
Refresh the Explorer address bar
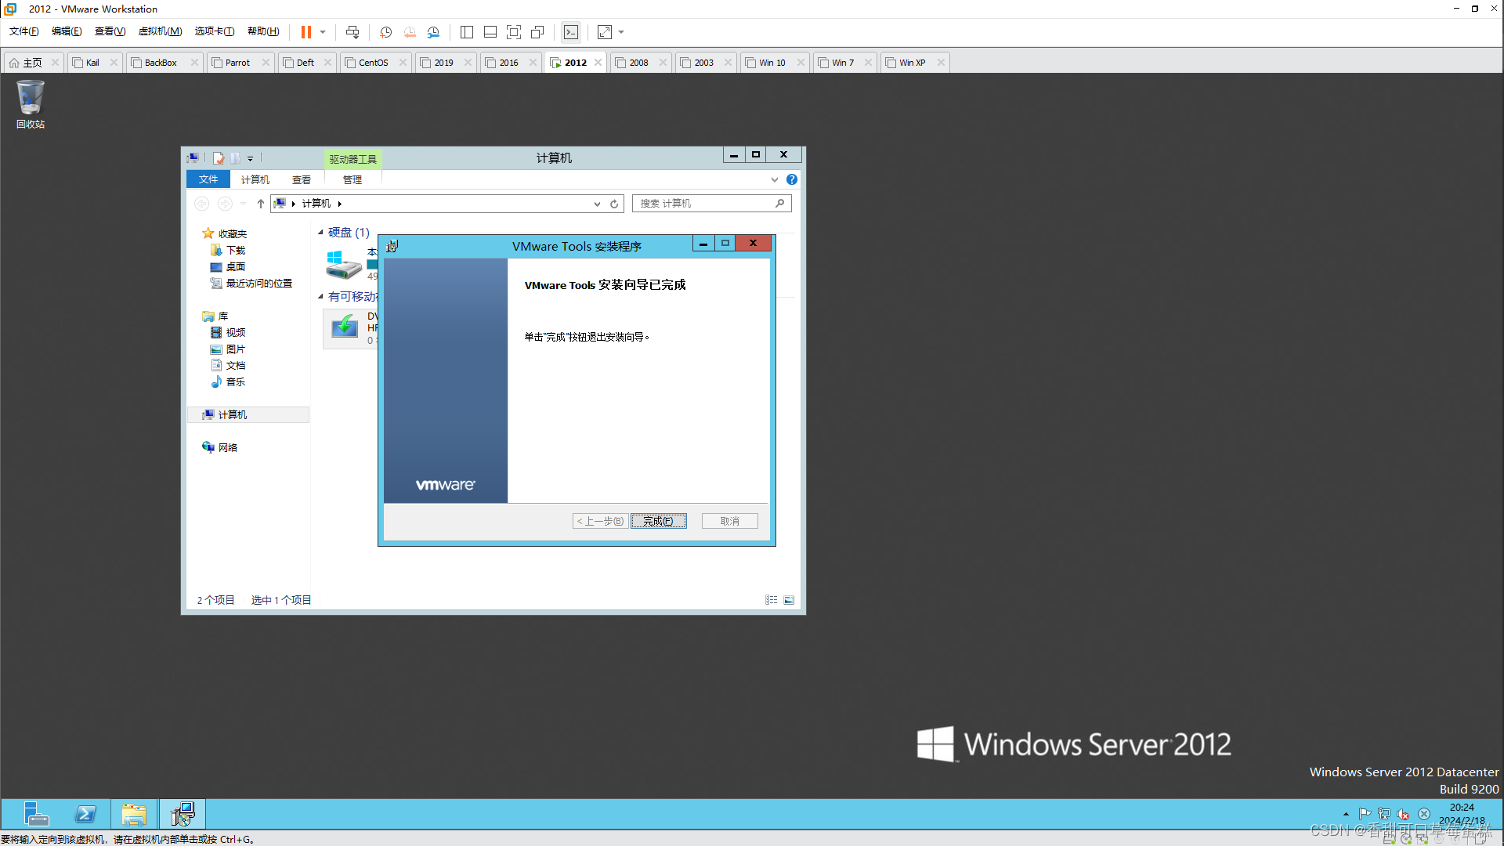coord(615,204)
